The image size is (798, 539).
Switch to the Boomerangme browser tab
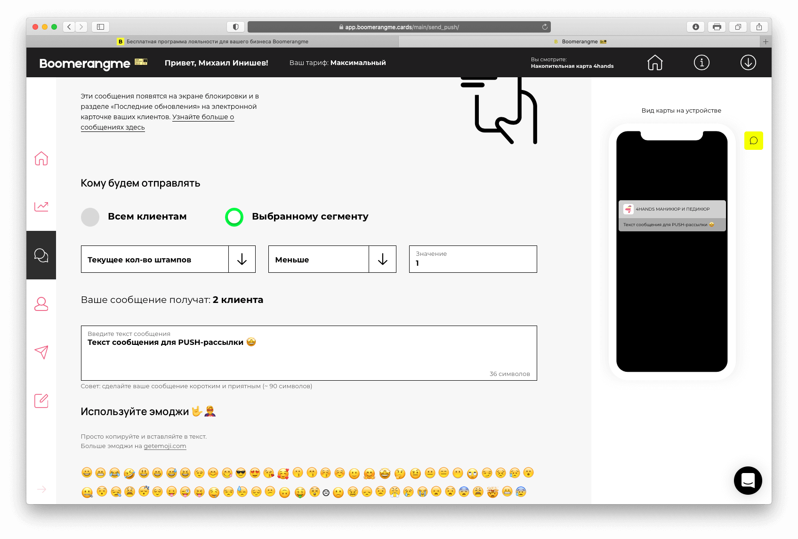pyautogui.click(x=580, y=41)
